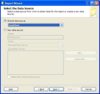Minimize the Report Wizard window

click(x=88, y=3)
